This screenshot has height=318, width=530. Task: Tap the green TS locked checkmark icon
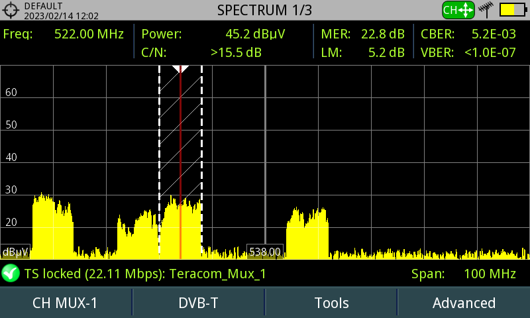point(11,273)
